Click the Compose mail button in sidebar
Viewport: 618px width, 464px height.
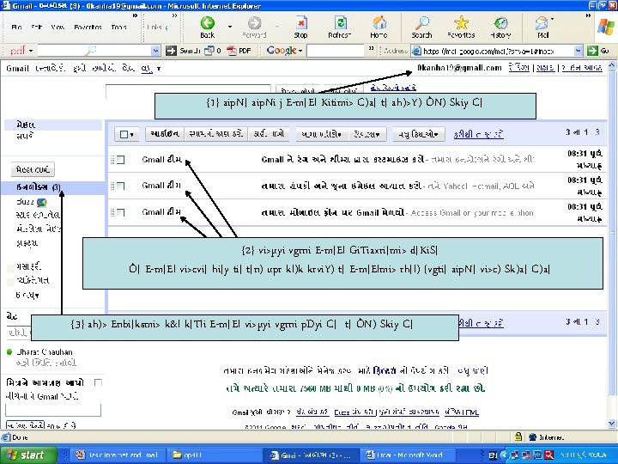point(33,169)
